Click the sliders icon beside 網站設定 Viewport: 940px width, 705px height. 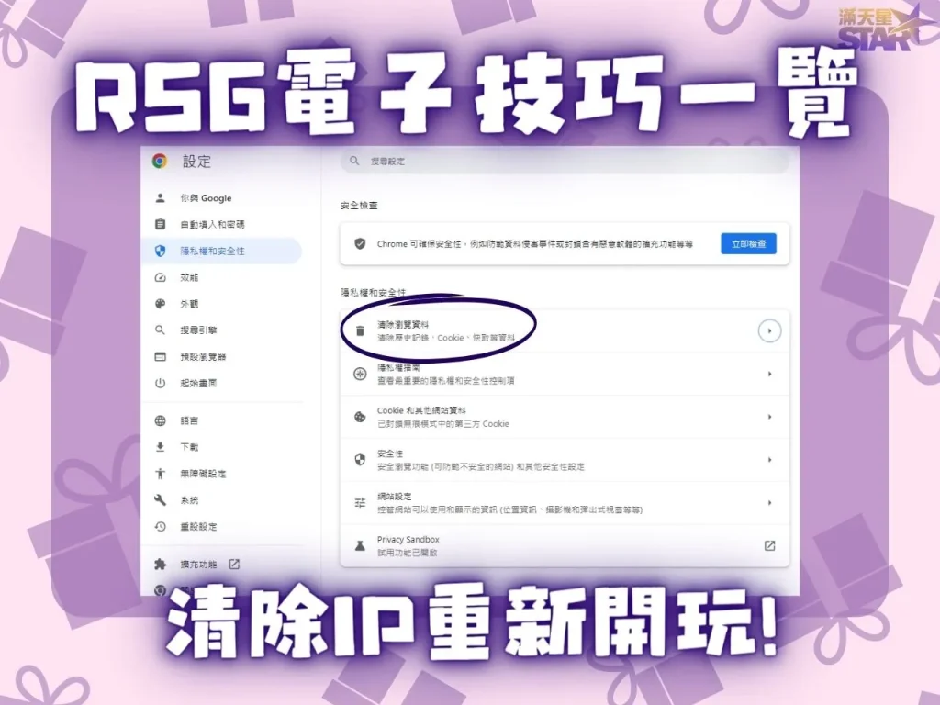[358, 501]
